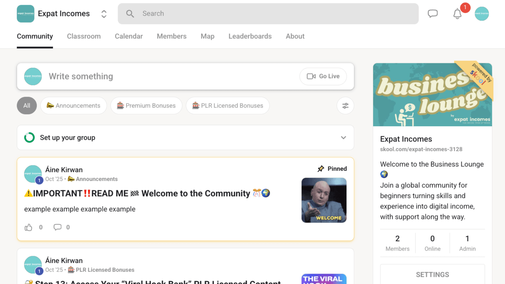View the 2 Members count

point(398,243)
